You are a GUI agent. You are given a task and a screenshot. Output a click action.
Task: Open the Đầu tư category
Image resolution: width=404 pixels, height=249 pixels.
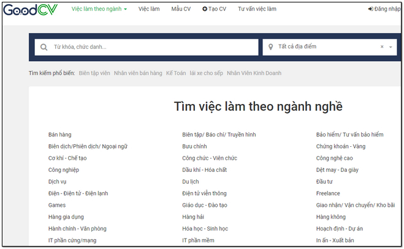[324, 182]
